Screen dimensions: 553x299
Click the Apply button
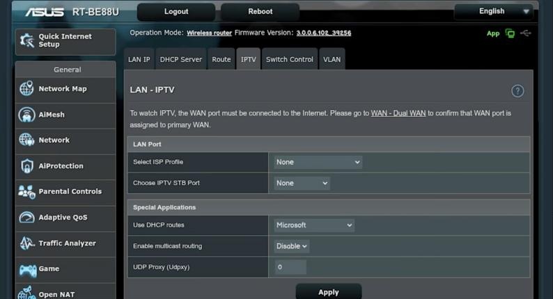point(329,292)
